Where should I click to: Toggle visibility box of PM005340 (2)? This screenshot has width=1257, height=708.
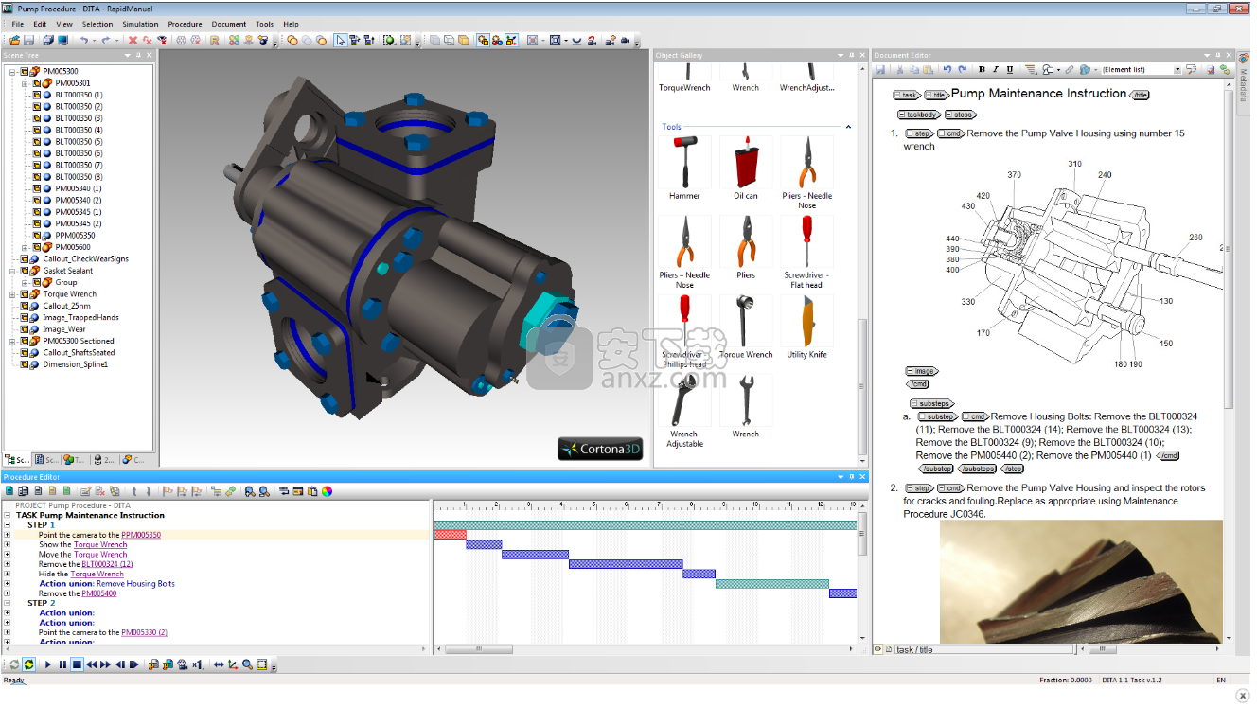[37, 201]
